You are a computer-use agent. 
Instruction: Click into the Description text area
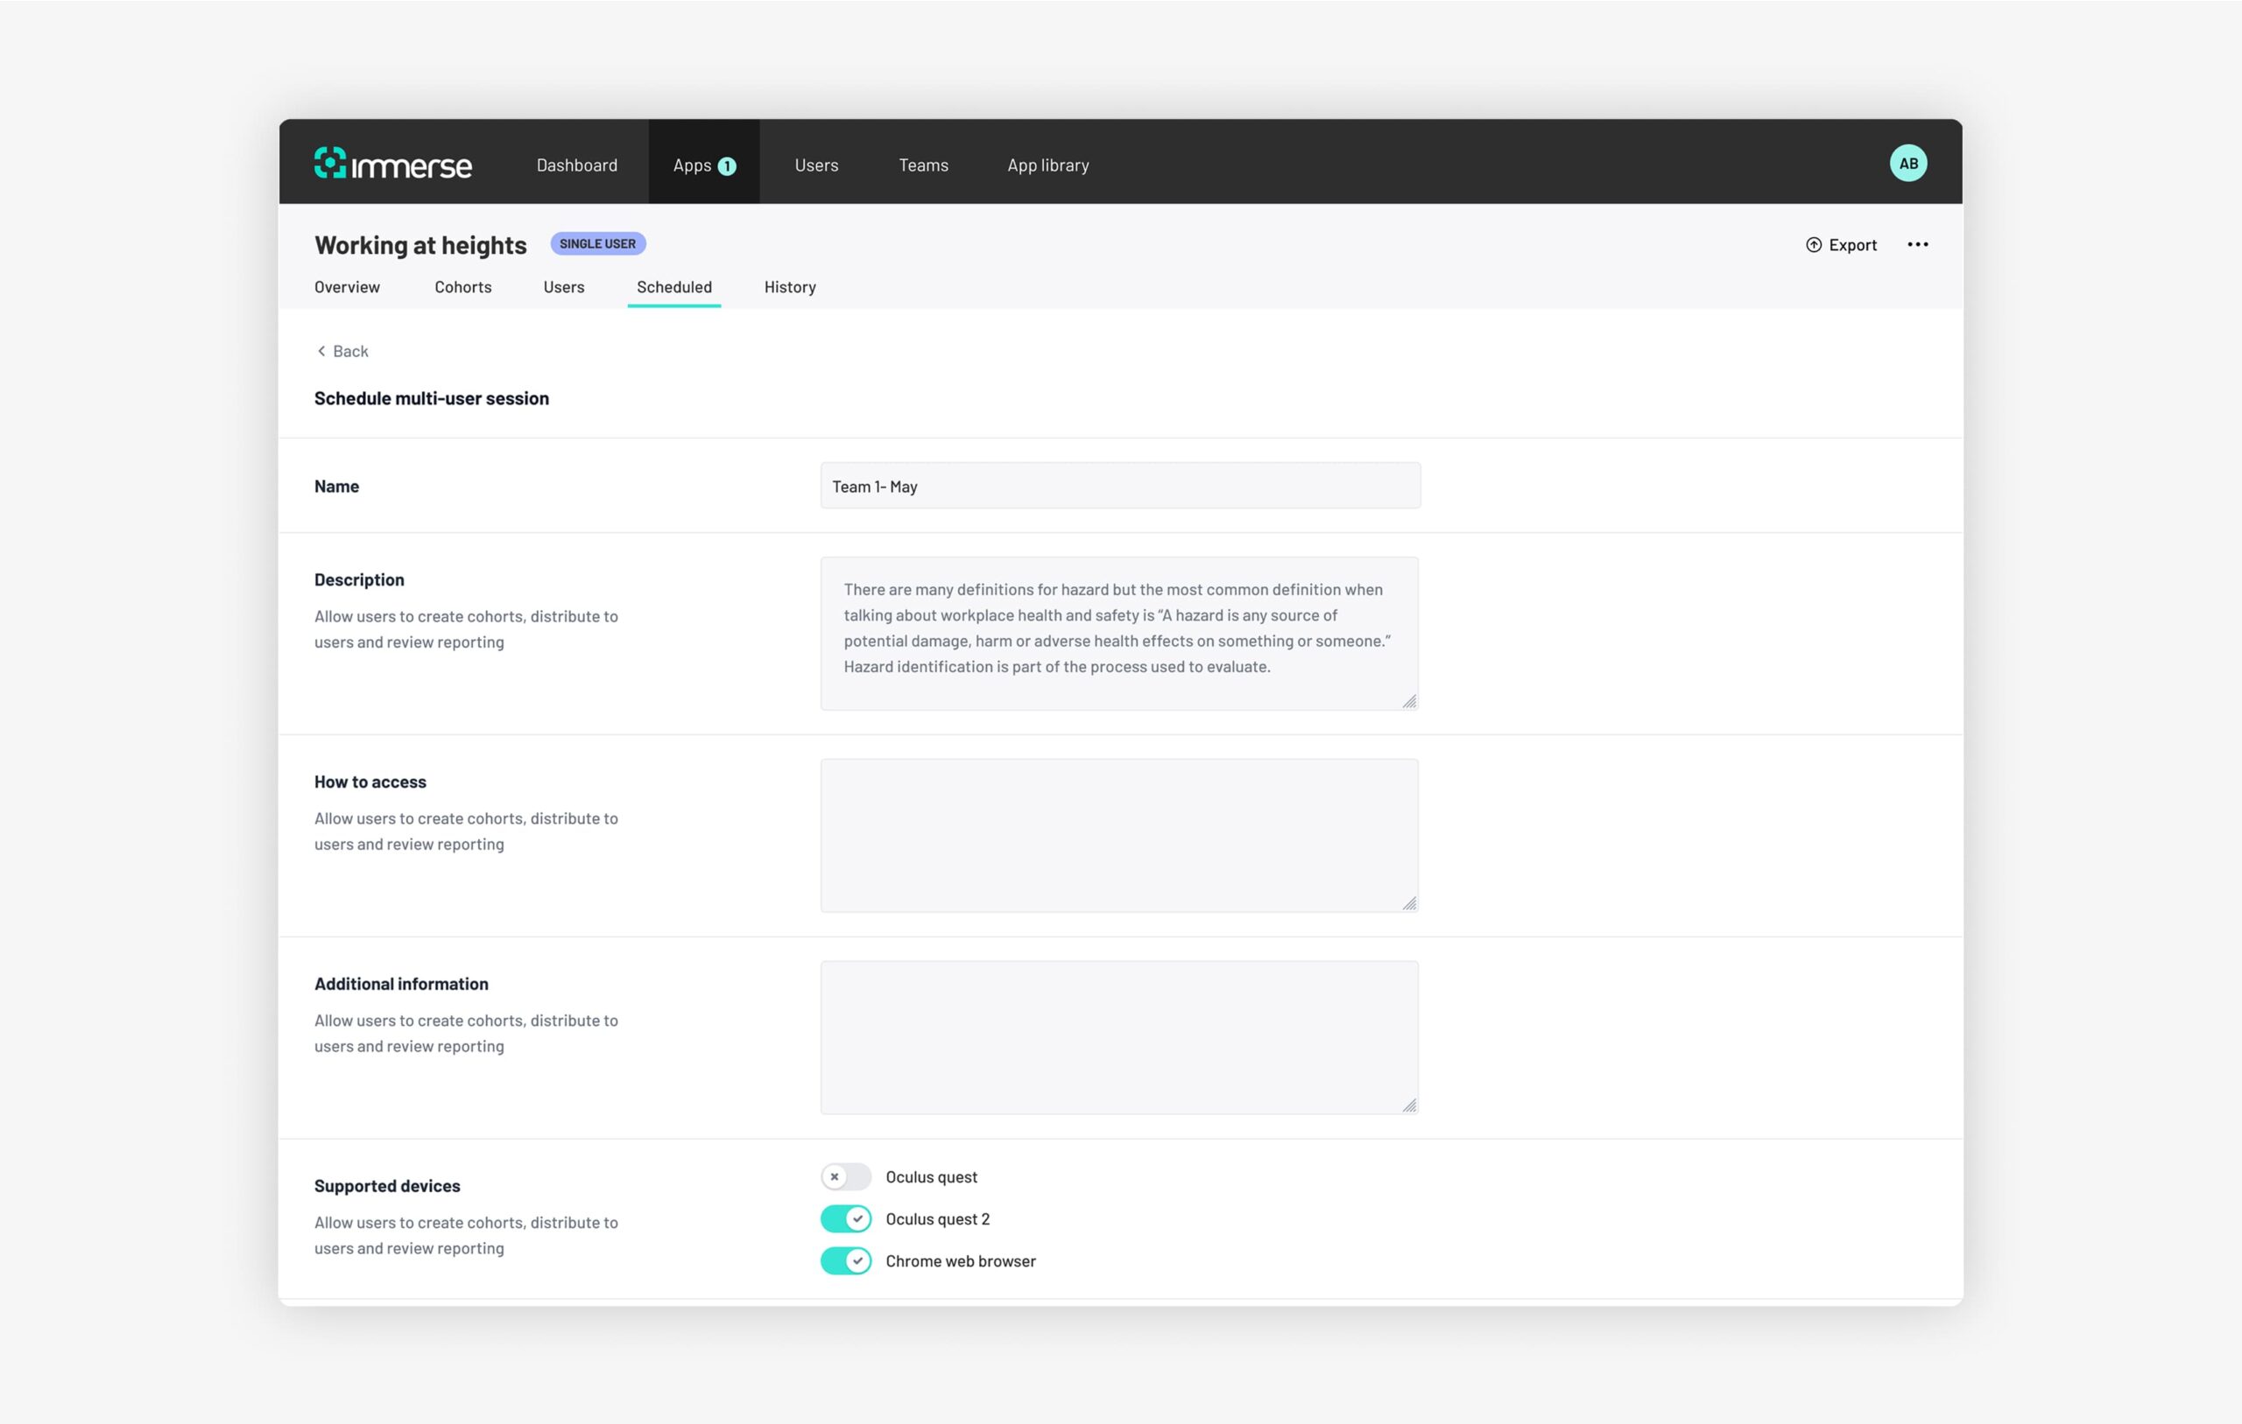(1119, 634)
